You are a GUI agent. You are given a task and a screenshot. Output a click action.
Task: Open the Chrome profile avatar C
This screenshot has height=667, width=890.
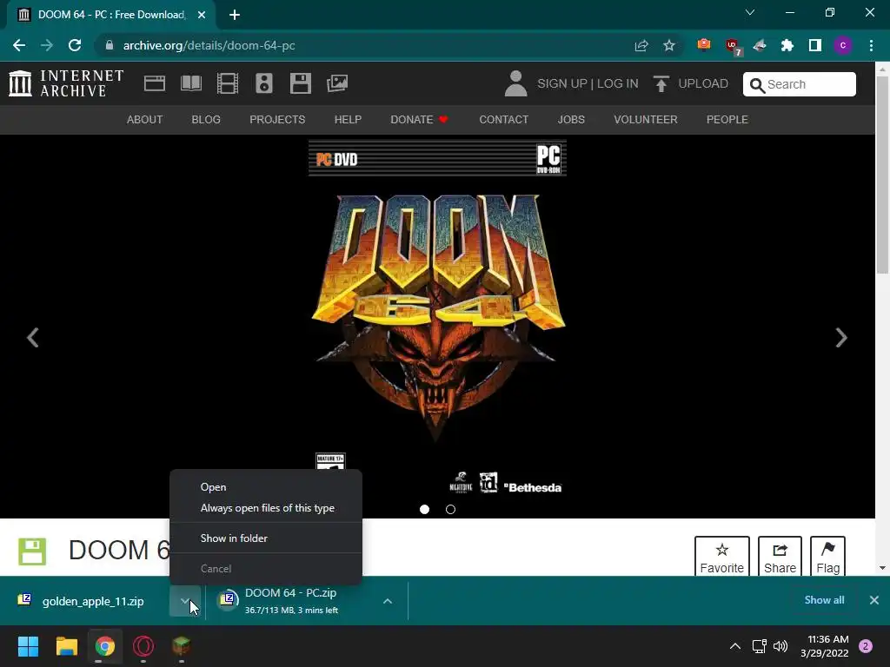(x=843, y=45)
